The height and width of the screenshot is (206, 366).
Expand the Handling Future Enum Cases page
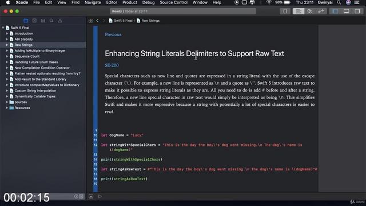point(7,62)
